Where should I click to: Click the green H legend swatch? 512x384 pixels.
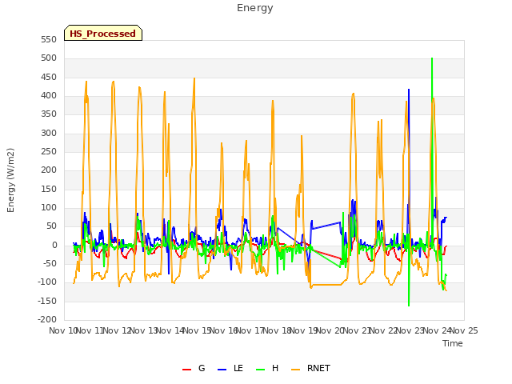pyautogui.click(x=260, y=370)
